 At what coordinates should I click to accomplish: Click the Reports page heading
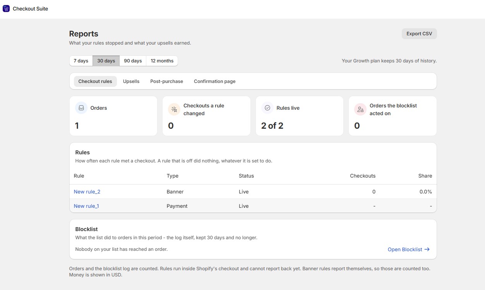coord(84,34)
